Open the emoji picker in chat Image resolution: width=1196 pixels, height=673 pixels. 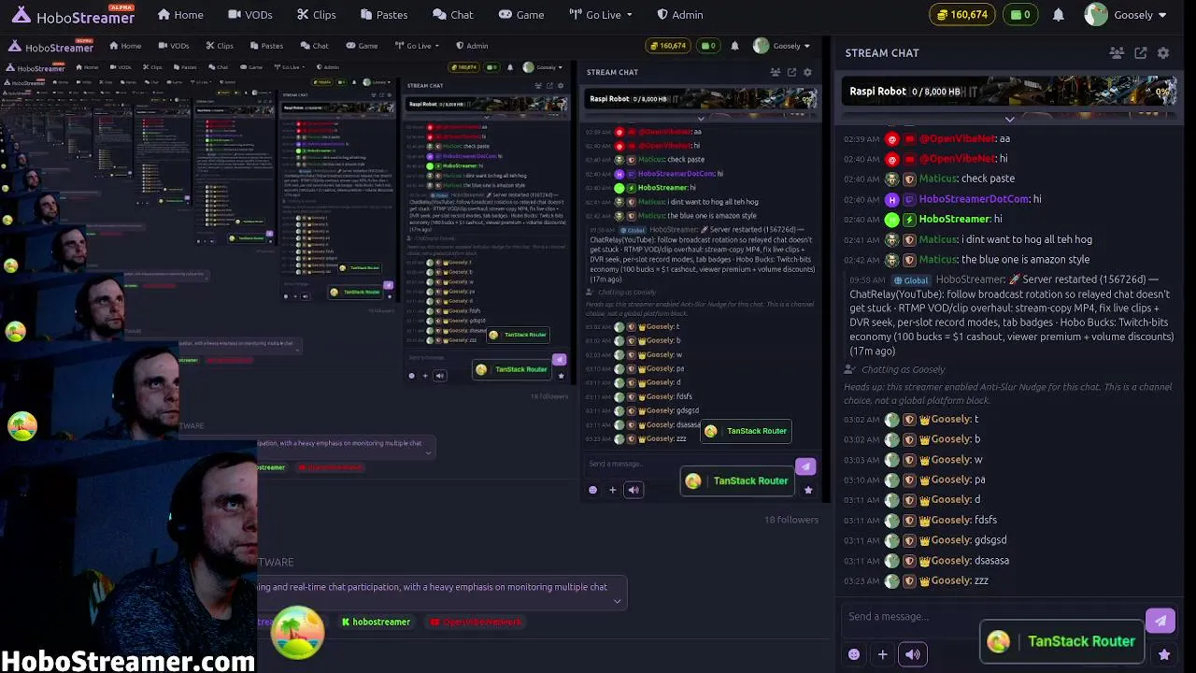(854, 654)
